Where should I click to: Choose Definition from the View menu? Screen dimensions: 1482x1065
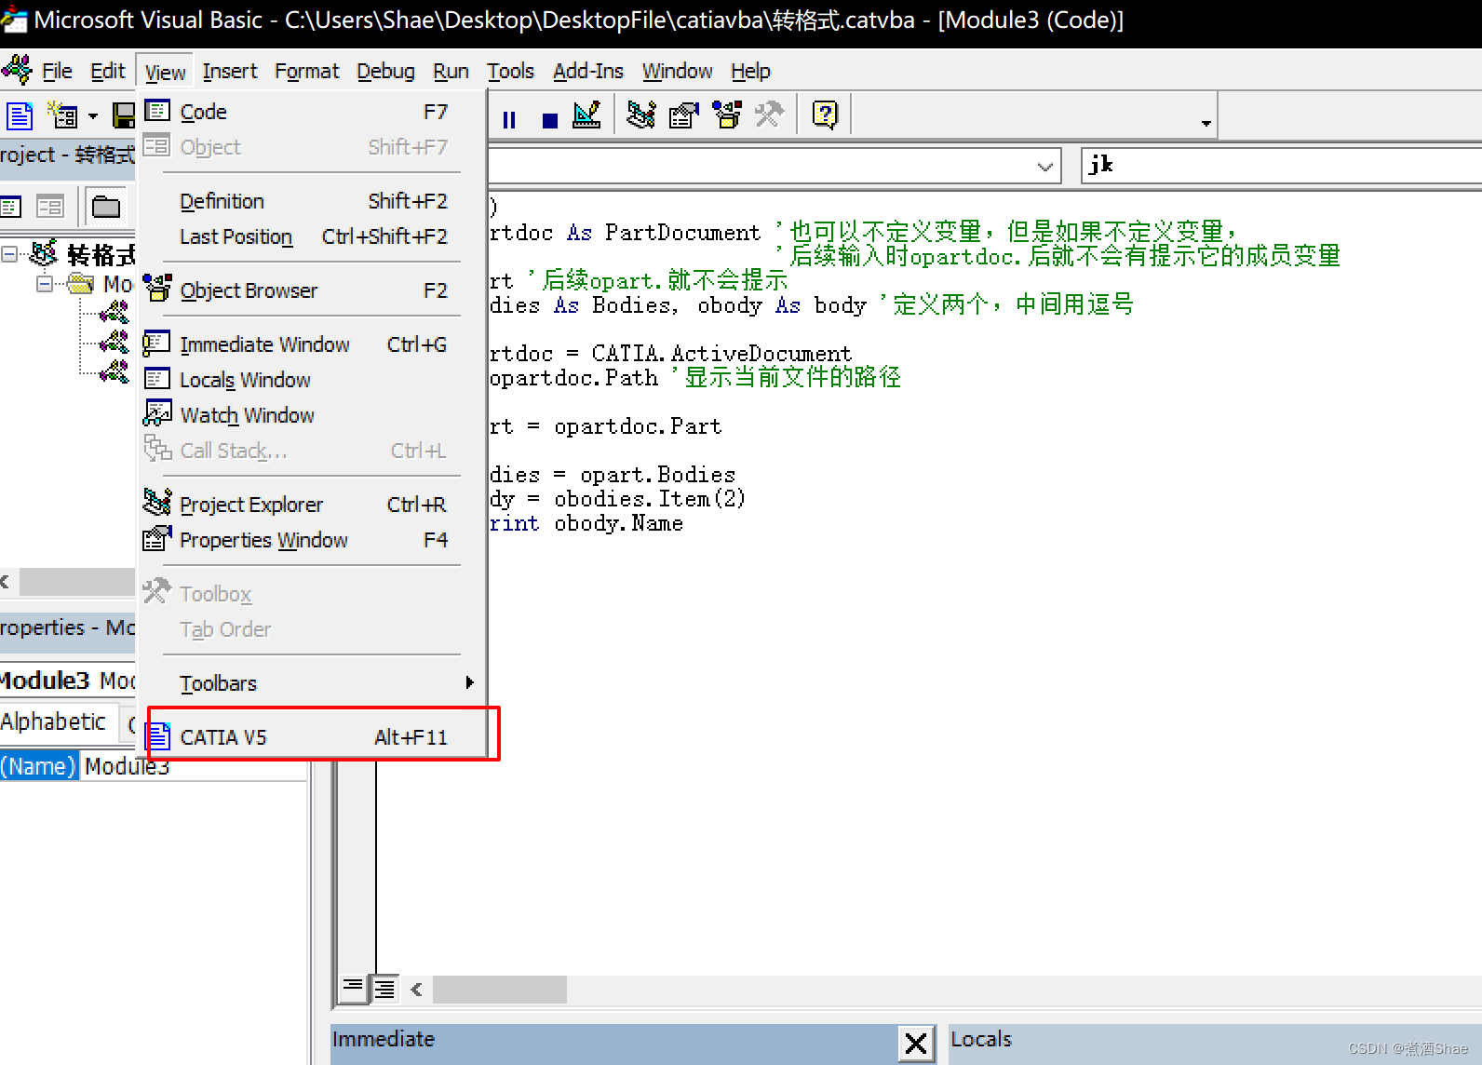coord(314,201)
